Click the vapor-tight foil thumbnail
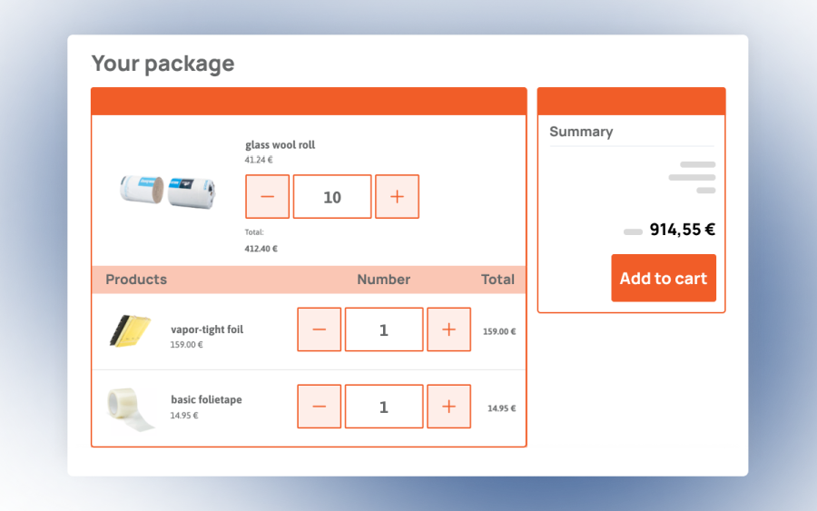This screenshot has width=817, height=511. (x=126, y=330)
